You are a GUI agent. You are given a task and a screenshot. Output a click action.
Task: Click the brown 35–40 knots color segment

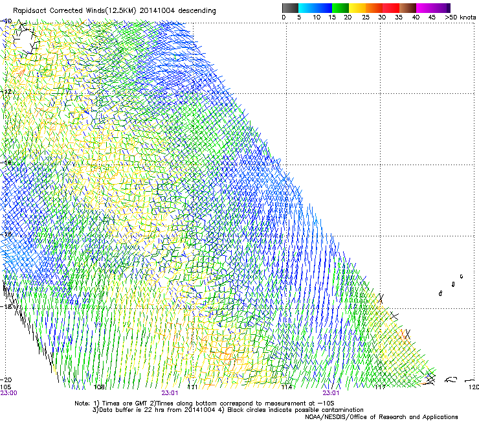coord(408,8)
